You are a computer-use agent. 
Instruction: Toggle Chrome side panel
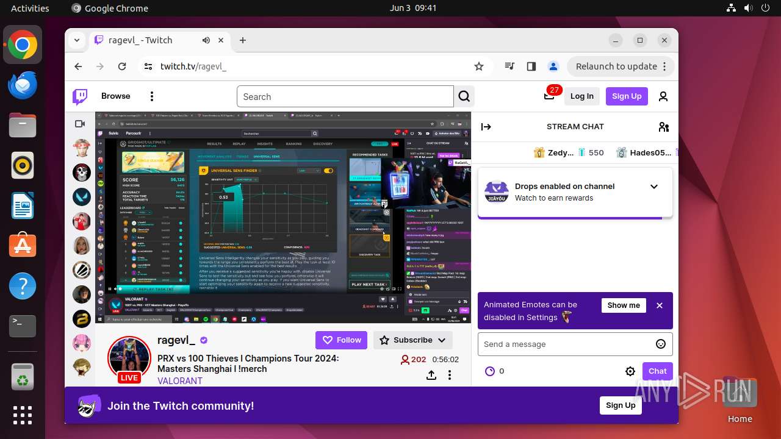[531, 66]
